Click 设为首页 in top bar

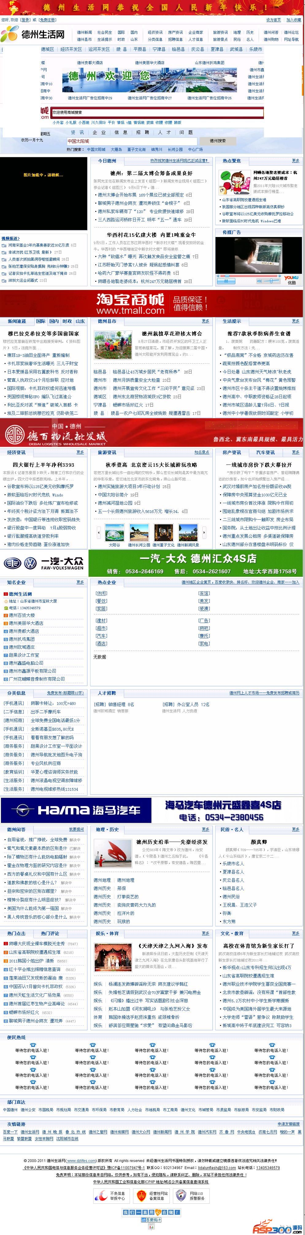point(273,20)
